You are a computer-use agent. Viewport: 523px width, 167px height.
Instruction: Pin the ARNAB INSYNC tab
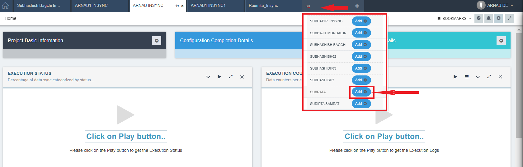(177, 6)
